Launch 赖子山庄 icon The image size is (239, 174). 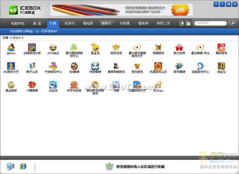tap(32, 66)
